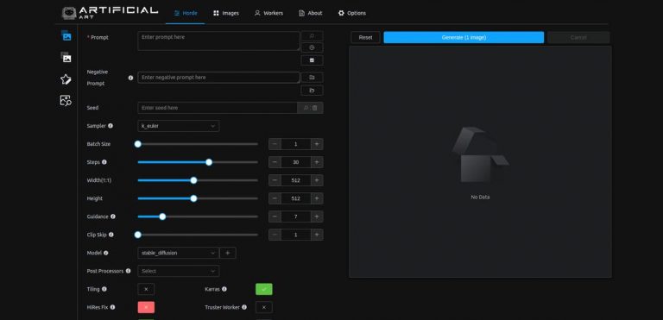The width and height of the screenshot is (663, 320).
Task: Decrease Height with minus button
Action: pyautogui.click(x=275, y=198)
